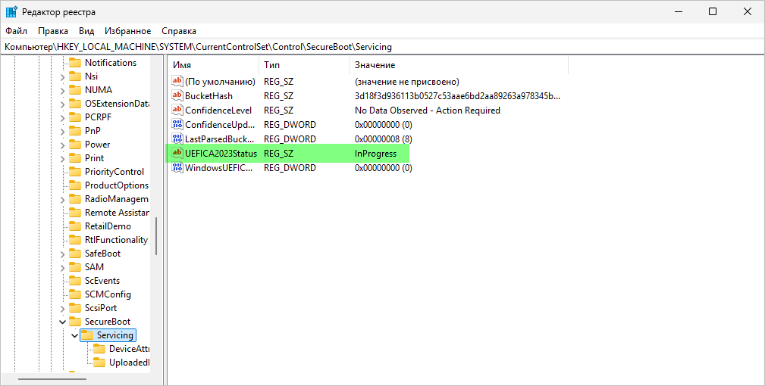Select the PriorityControl key label
Viewport: 765px width, 386px height.
click(x=114, y=172)
